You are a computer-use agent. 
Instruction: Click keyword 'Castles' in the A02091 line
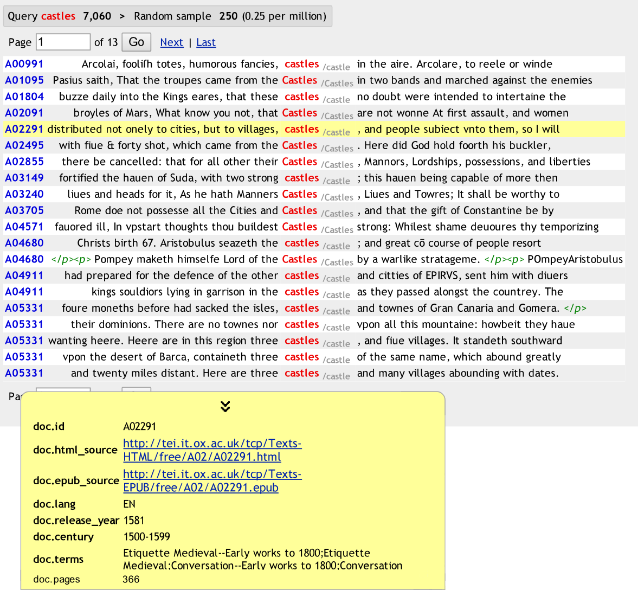pos(299,113)
